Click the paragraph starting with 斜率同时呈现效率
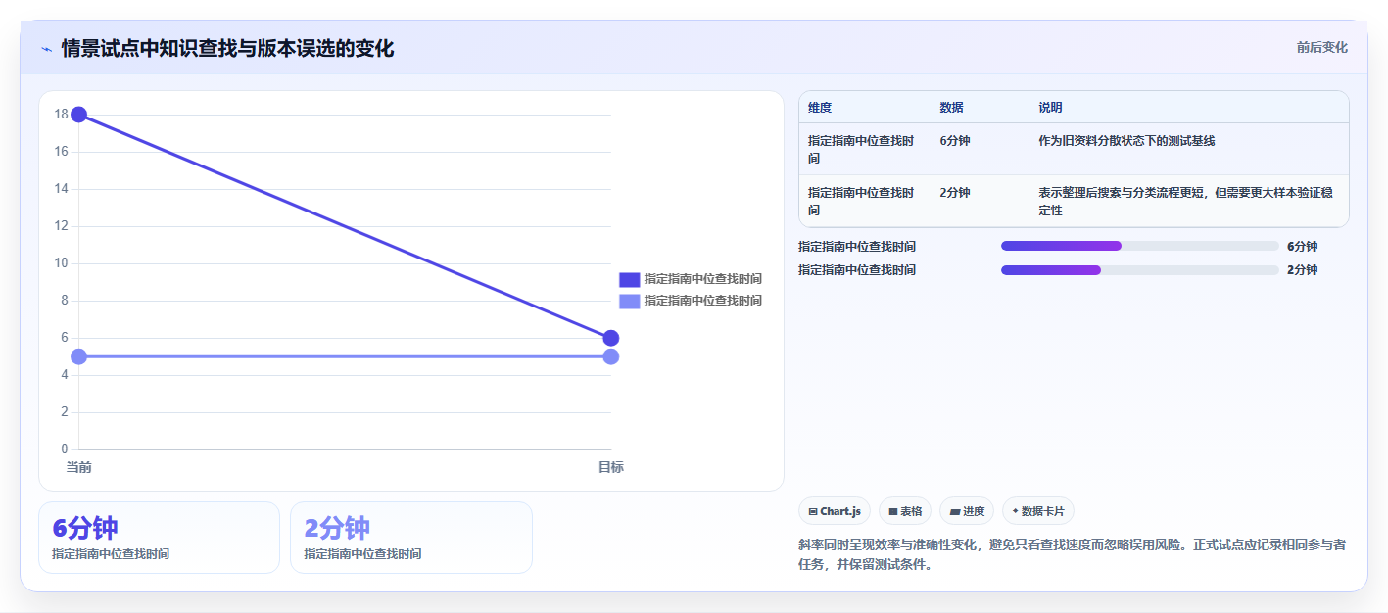This screenshot has width=1388, height=613. [1073, 554]
